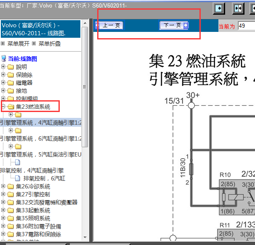The height and width of the screenshot is (245, 255).
Task: Click the 說明 folder icon
Action: (x=11, y=67)
